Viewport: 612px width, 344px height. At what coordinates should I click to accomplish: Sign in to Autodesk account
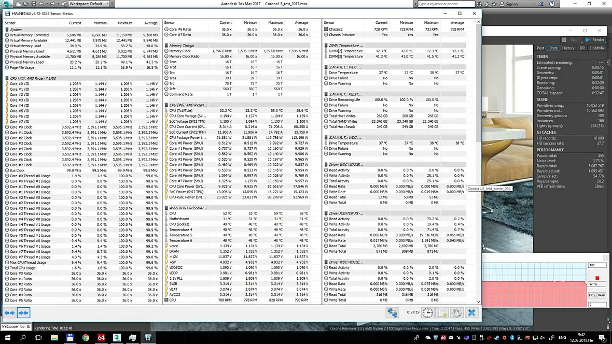(509, 4)
